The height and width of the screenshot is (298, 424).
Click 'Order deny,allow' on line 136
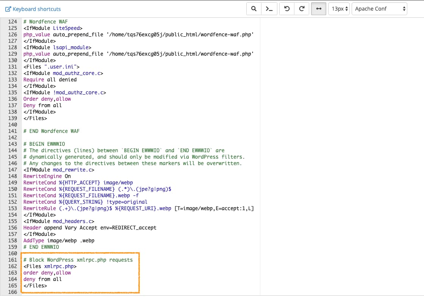47,99
